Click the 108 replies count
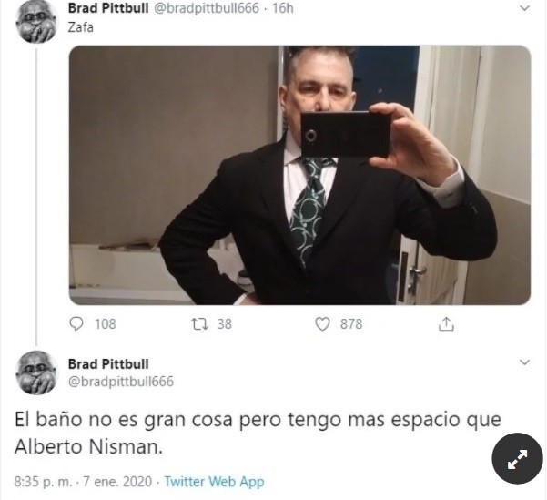 point(106,324)
